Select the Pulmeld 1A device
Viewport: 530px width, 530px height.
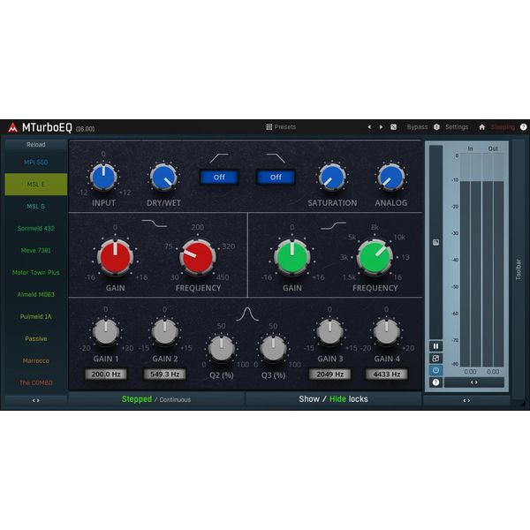[36, 317]
